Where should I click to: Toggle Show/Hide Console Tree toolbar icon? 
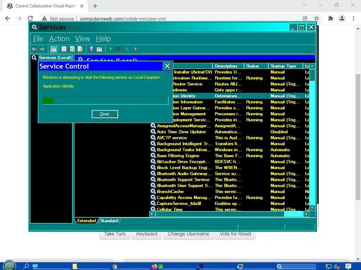tap(54, 49)
